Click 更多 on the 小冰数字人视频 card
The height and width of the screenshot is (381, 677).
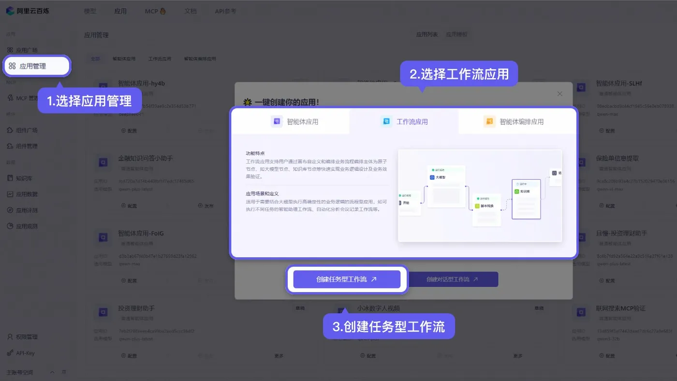[518, 356]
